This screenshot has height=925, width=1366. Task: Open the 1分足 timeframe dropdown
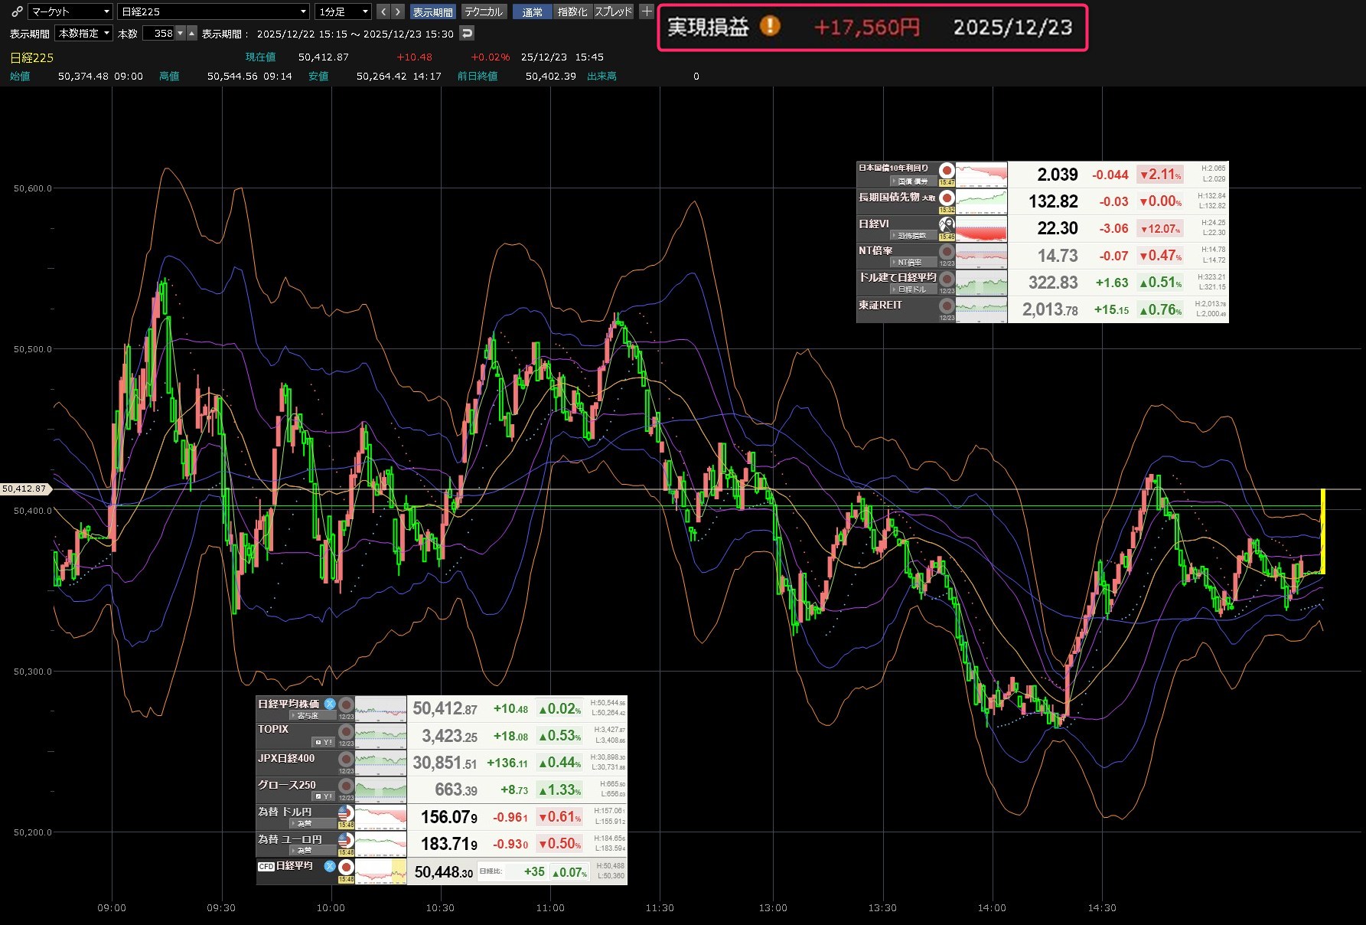click(343, 11)
